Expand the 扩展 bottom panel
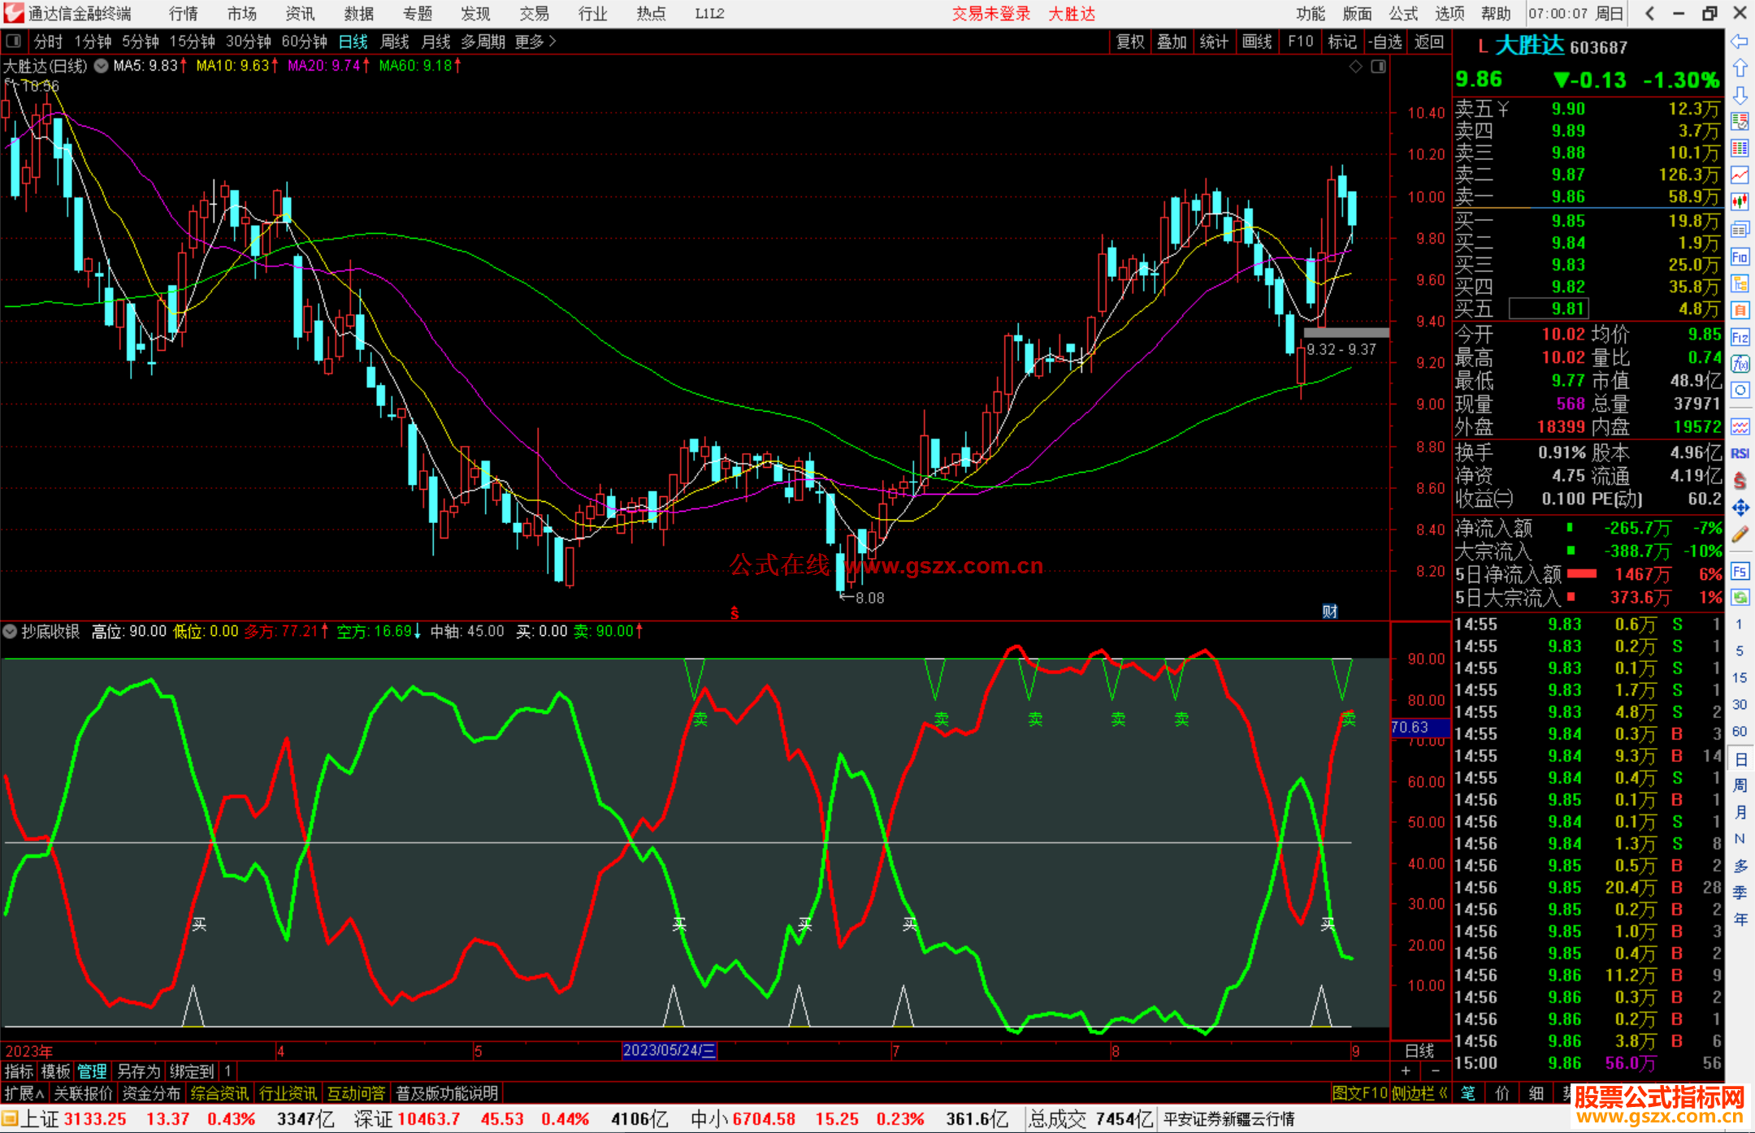1755x1133 pixels. [x=24, y=1093]
